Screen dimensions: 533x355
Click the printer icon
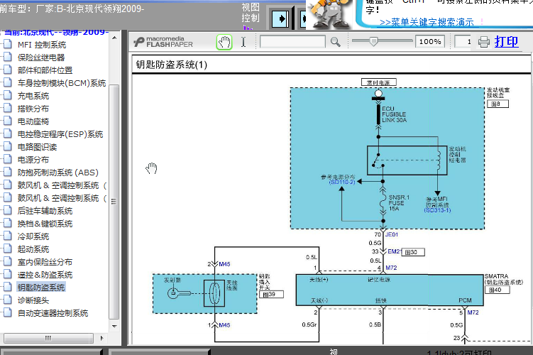click(484, 42)
